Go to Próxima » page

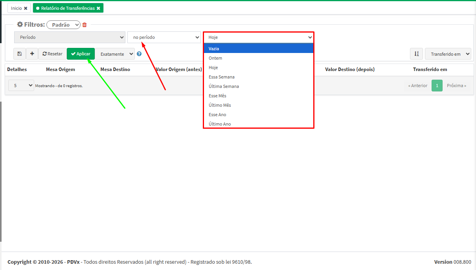pos(456,86)
